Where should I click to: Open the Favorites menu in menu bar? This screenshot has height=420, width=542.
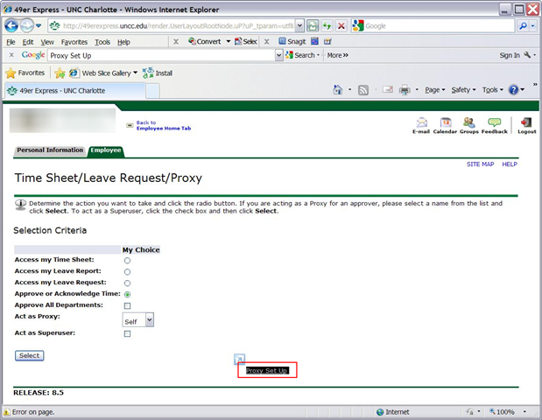coord(74,42)
